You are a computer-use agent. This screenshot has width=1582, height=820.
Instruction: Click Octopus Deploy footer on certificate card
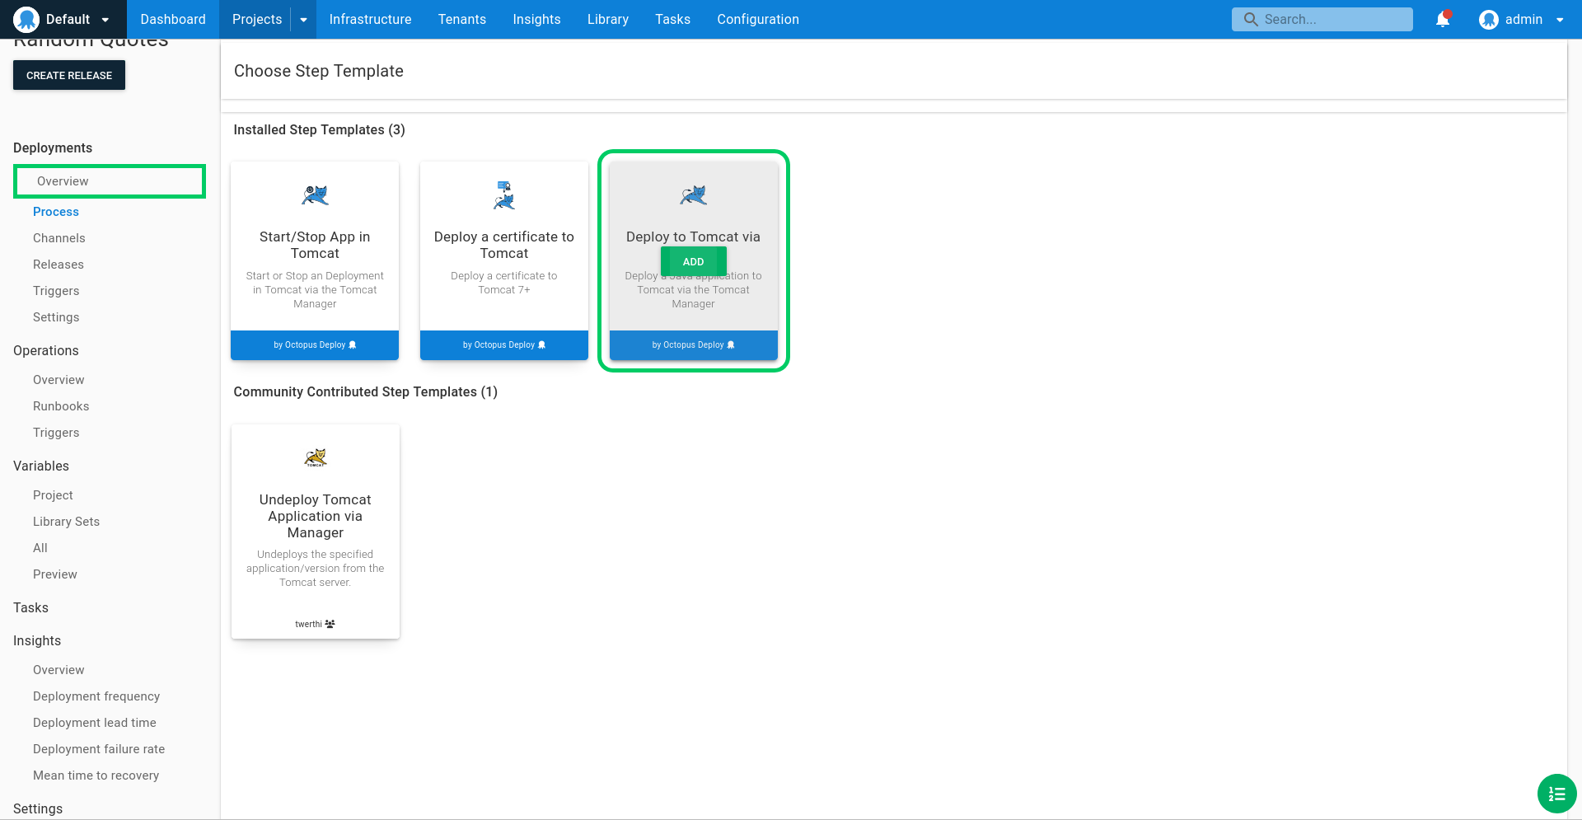pos(504,345)
